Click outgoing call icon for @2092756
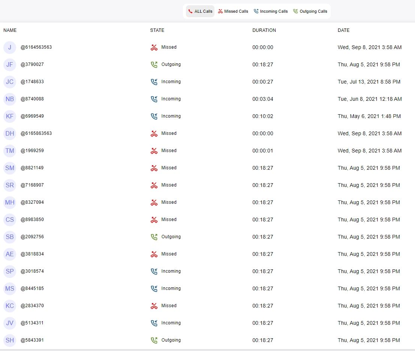 point(154,237)
